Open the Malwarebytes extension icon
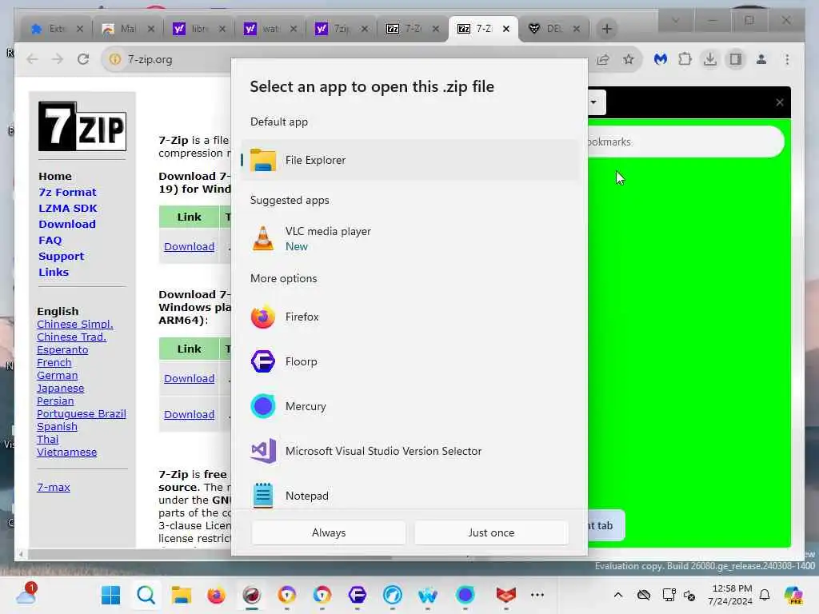The image size is (819, 614). tap(660, 59)
